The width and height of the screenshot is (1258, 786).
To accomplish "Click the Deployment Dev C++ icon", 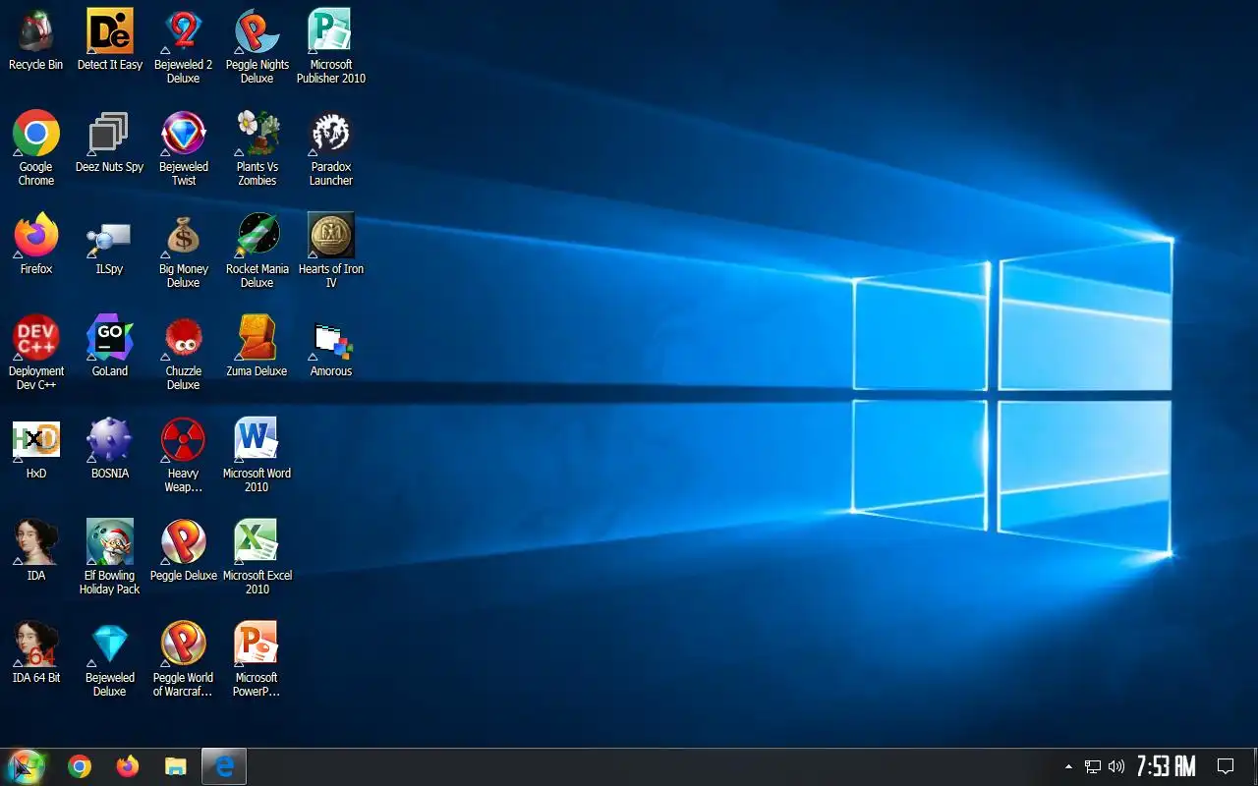I will pyautogui.click(x=35, y=354).
